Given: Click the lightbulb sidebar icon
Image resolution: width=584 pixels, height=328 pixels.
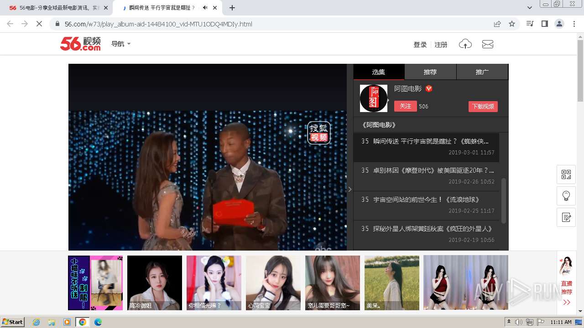Looking at the screenshot, I should pyautogui.click(x=566, y=196).
